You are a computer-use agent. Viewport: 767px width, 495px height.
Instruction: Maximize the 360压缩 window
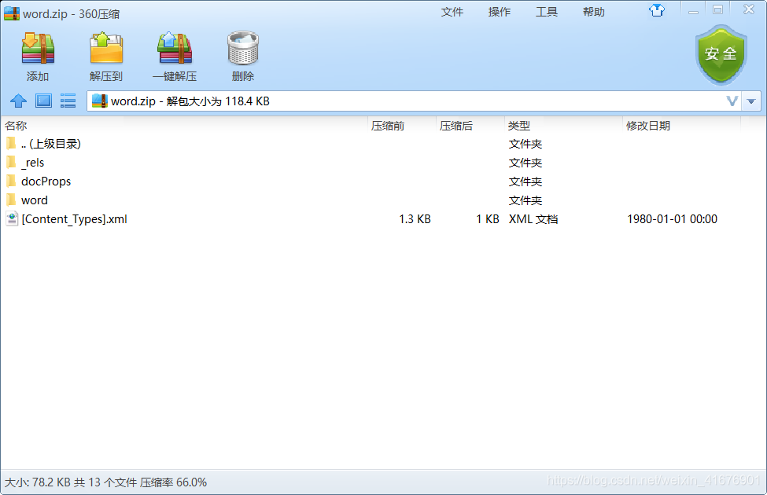(717, 9)
